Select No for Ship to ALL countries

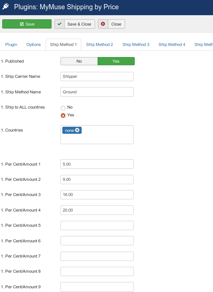tap(63, 108)
